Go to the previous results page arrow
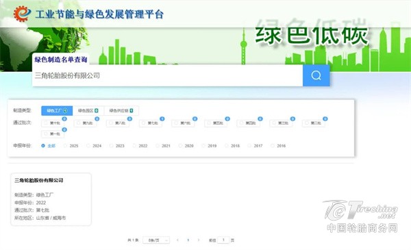Viewport: 411px width, 250px height. (177, 240)
